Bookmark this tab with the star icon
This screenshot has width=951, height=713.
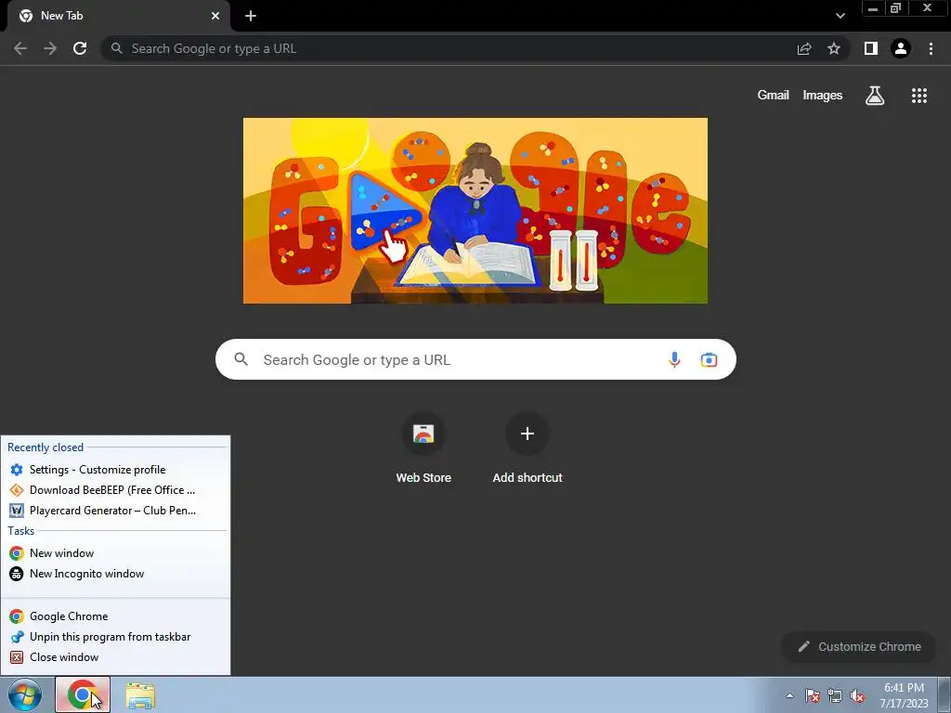tap(834, 48)
